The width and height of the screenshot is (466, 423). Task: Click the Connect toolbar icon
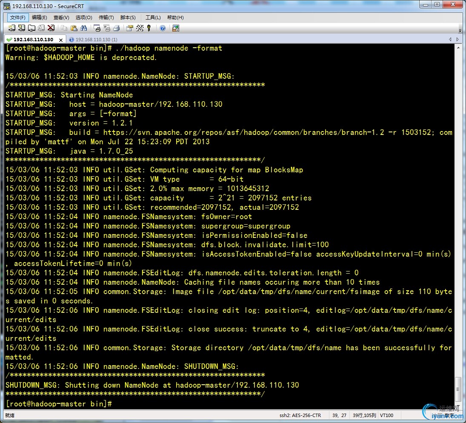coord(11,28)
